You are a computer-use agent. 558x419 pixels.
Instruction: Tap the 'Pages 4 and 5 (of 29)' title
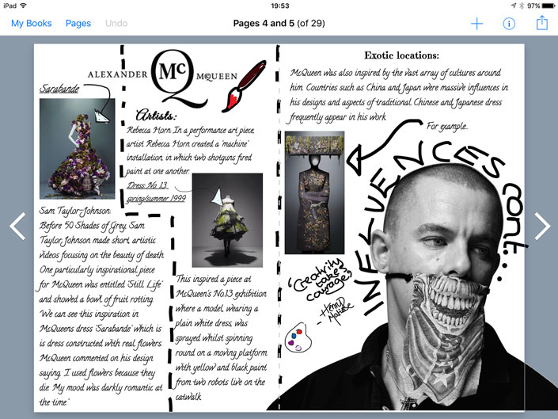[279, 24]
